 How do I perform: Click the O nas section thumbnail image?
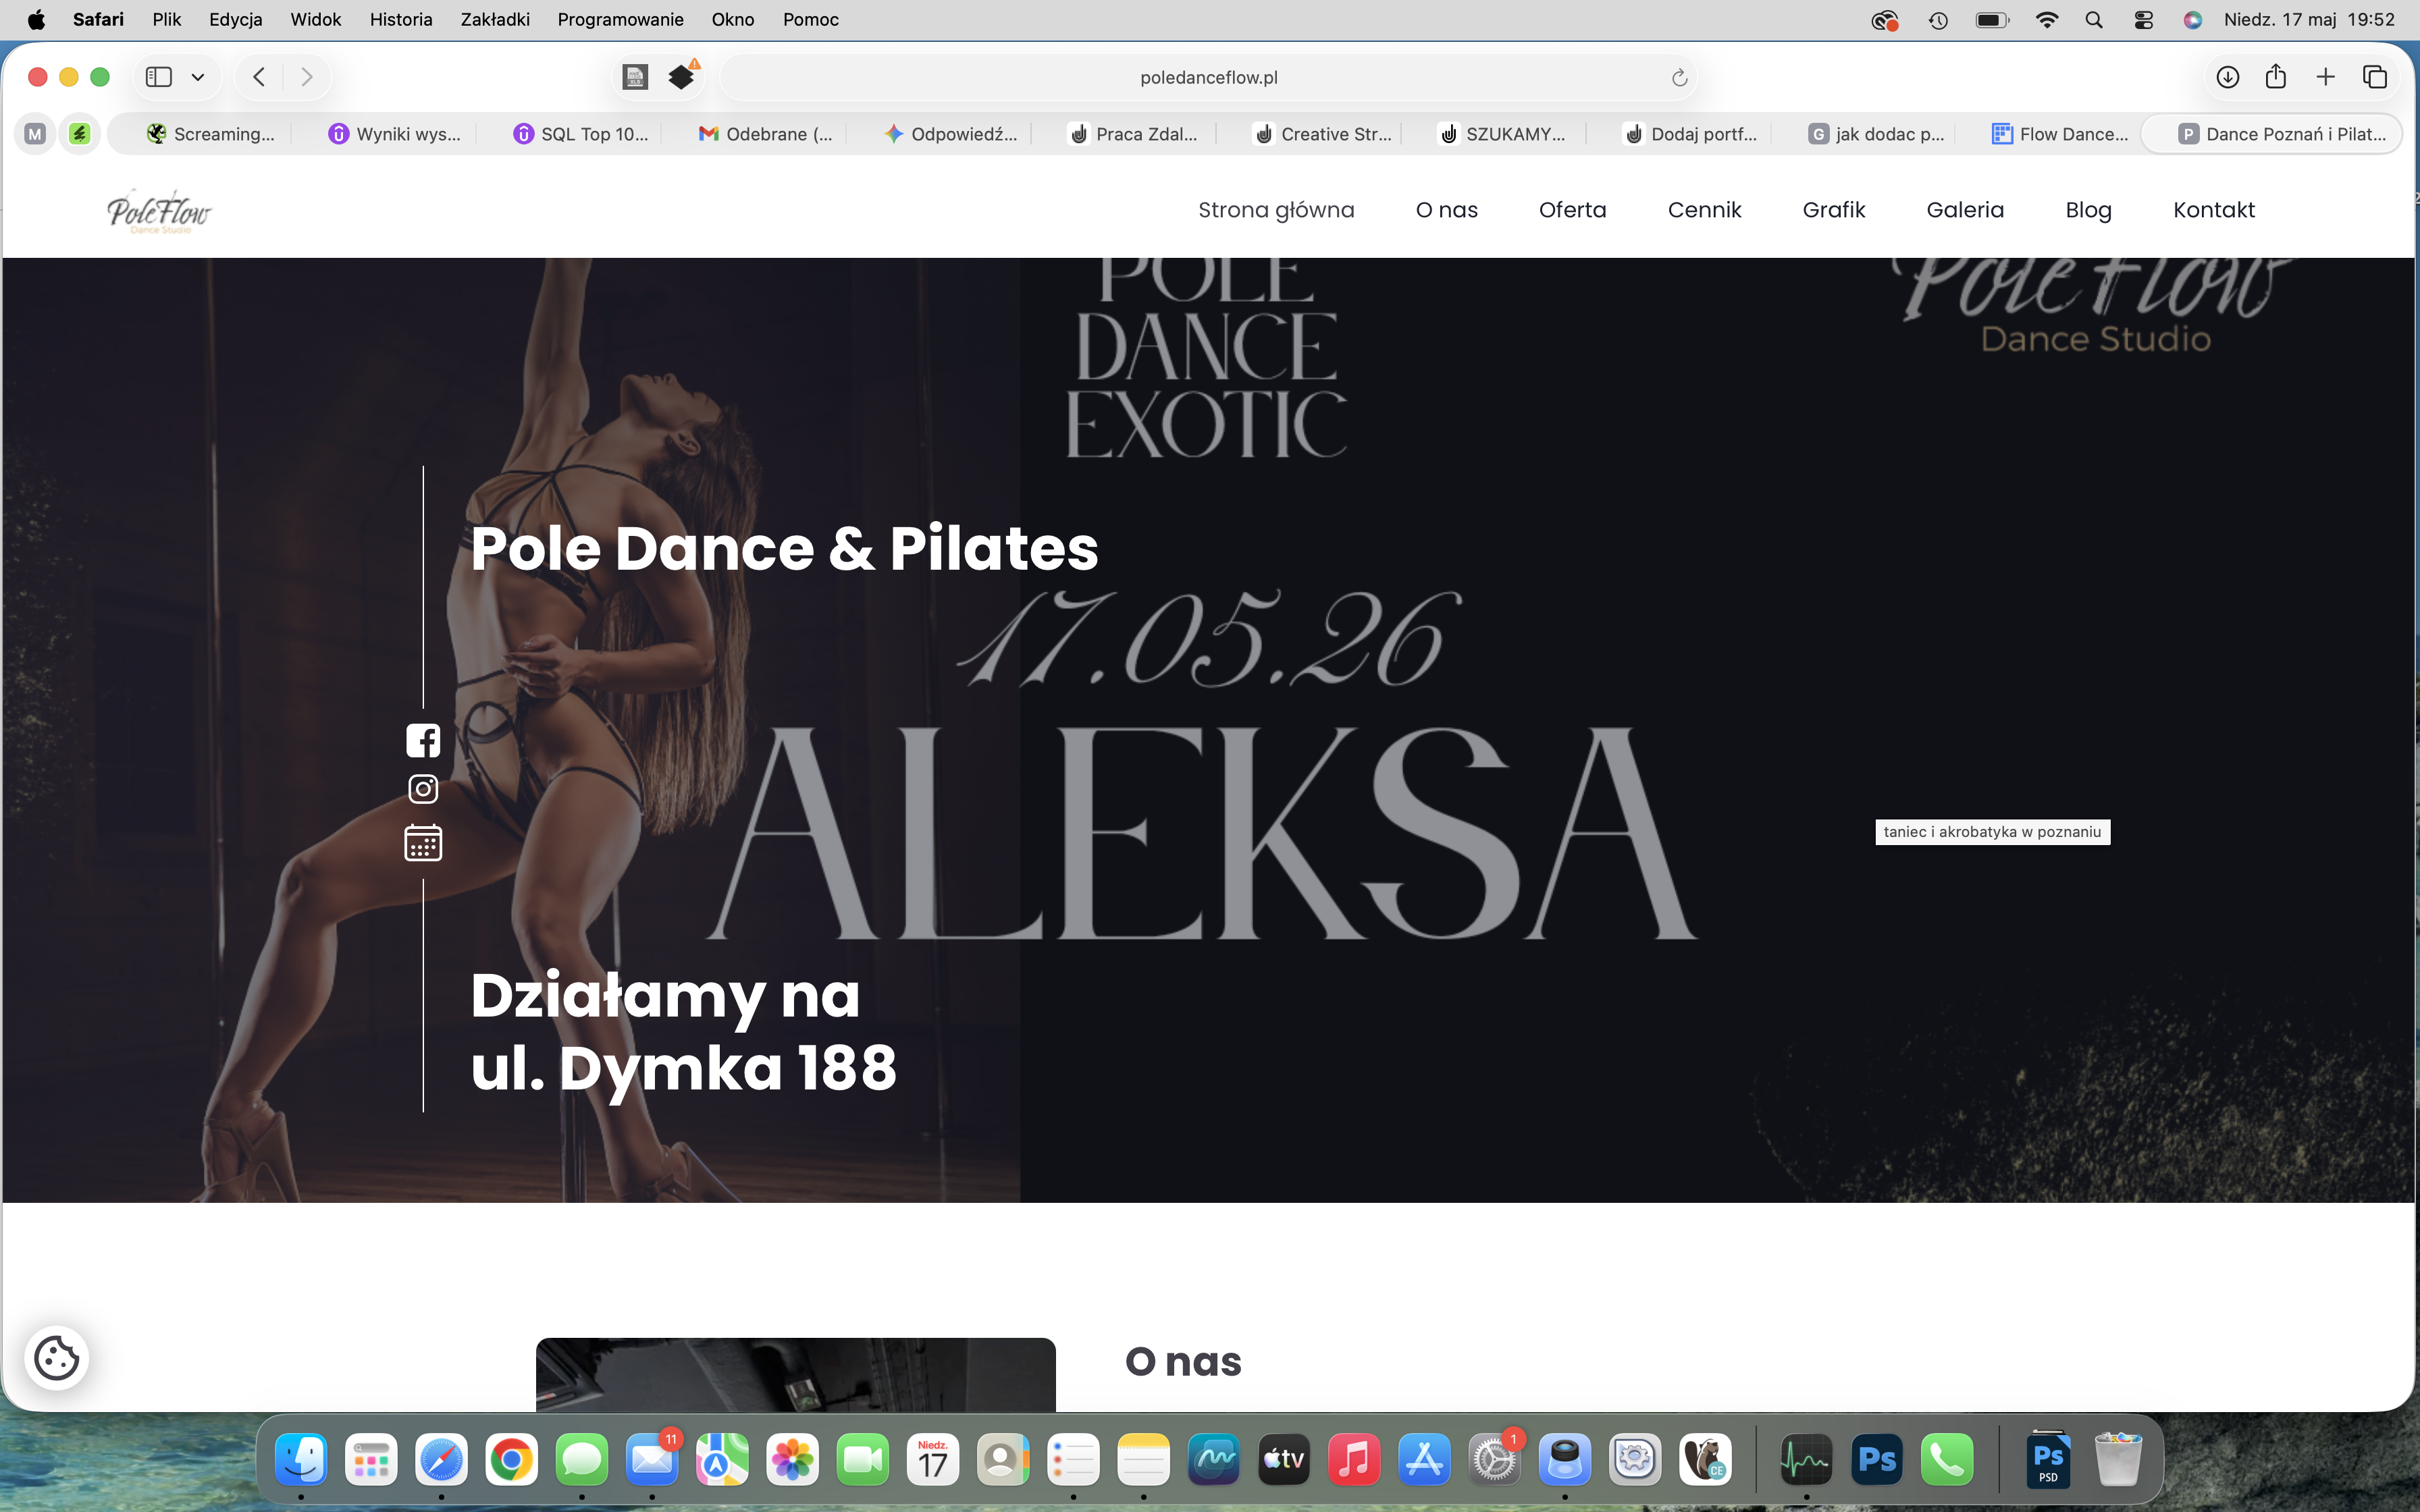pos(795,1375)
